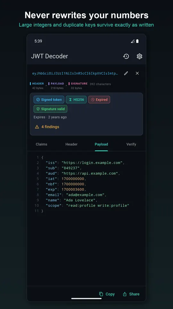Clear the pasted token with the X icon
Screen dimensions: 173x309
pos(137,73)
